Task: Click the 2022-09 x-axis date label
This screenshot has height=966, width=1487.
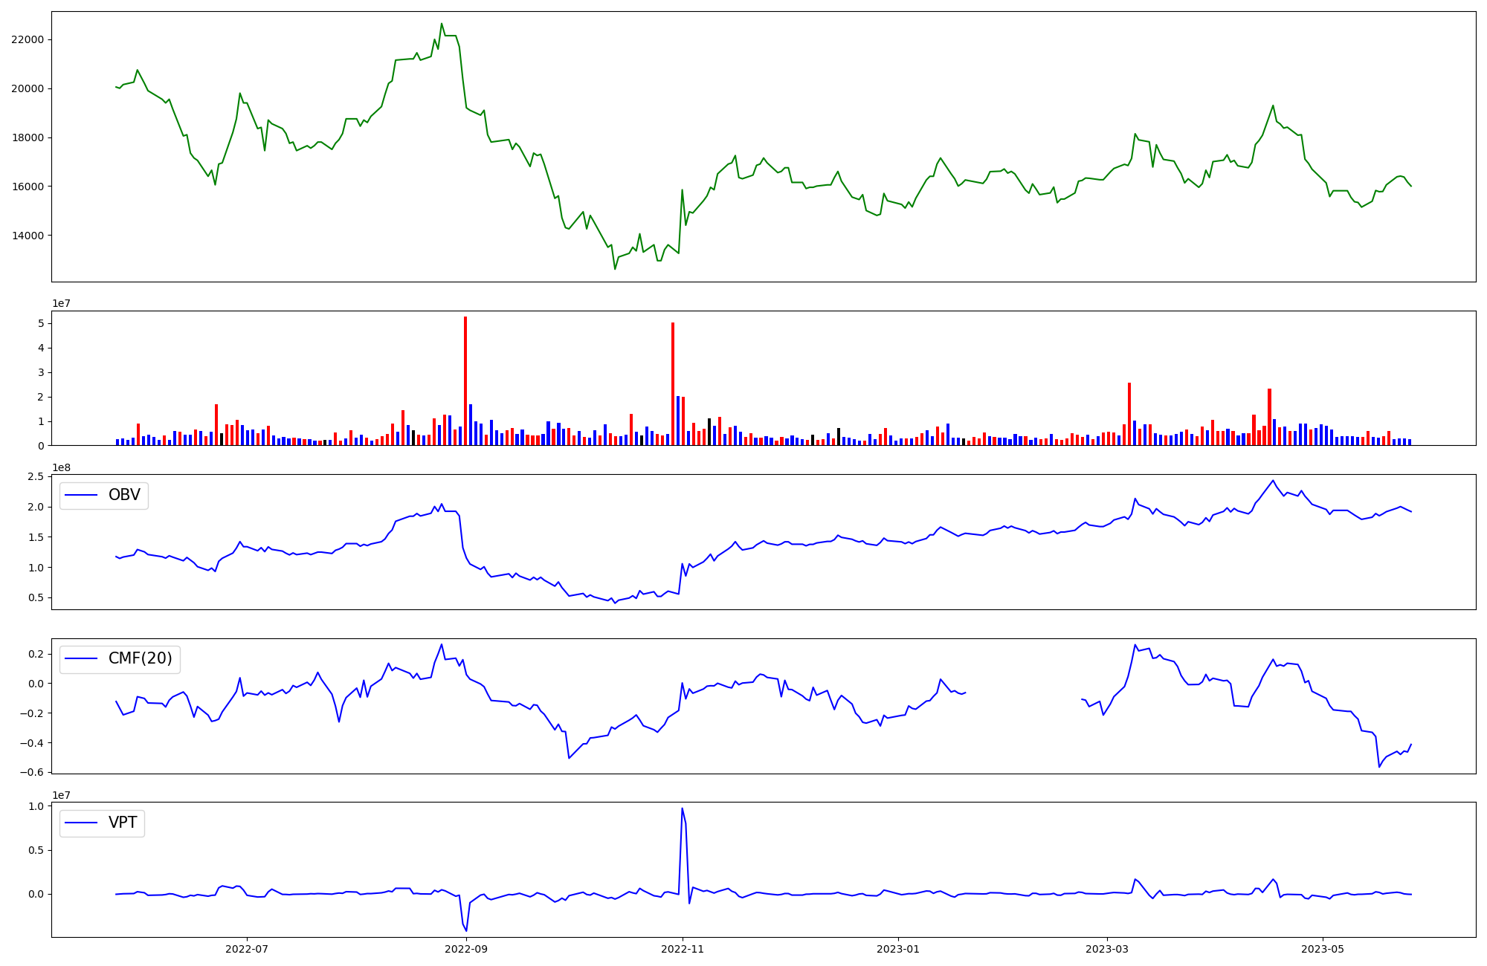Action: pyautogui.click(x=466, y=949)
